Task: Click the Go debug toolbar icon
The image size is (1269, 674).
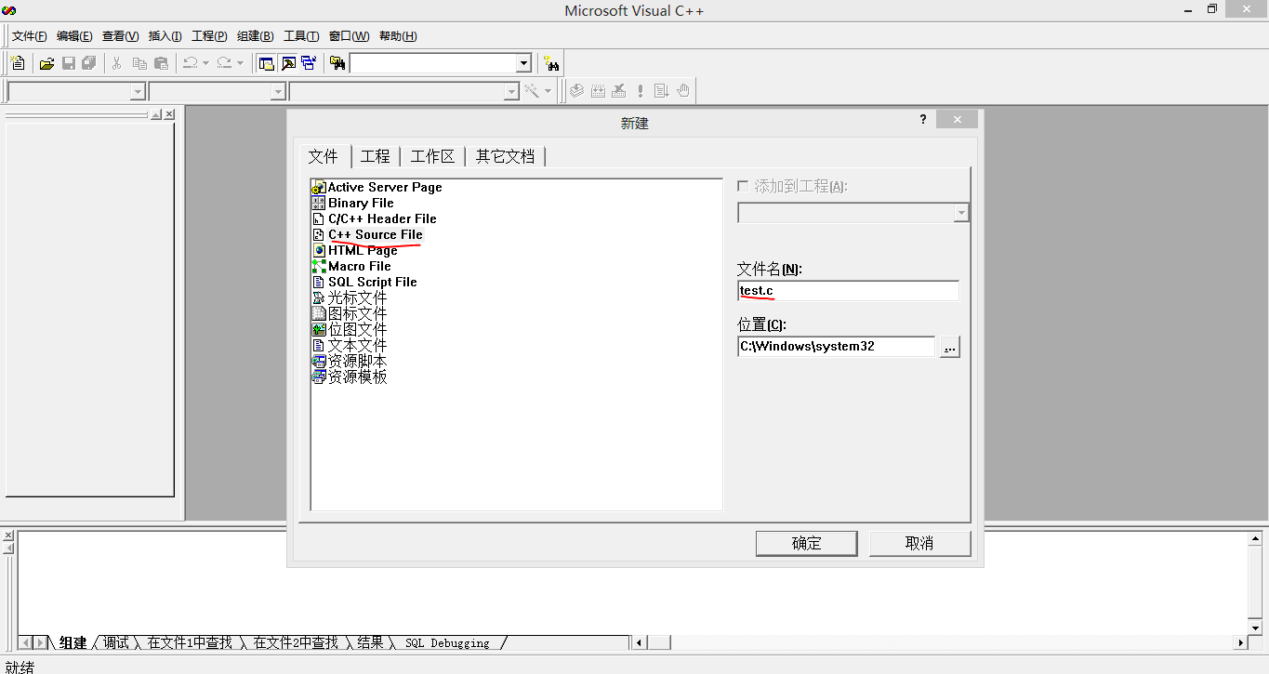Action: [x=661, y=91]
